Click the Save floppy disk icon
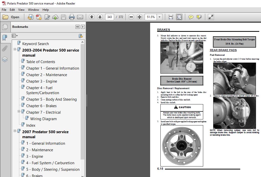The width and height of the screenshot is (261, 177). [x=63, y=17]
